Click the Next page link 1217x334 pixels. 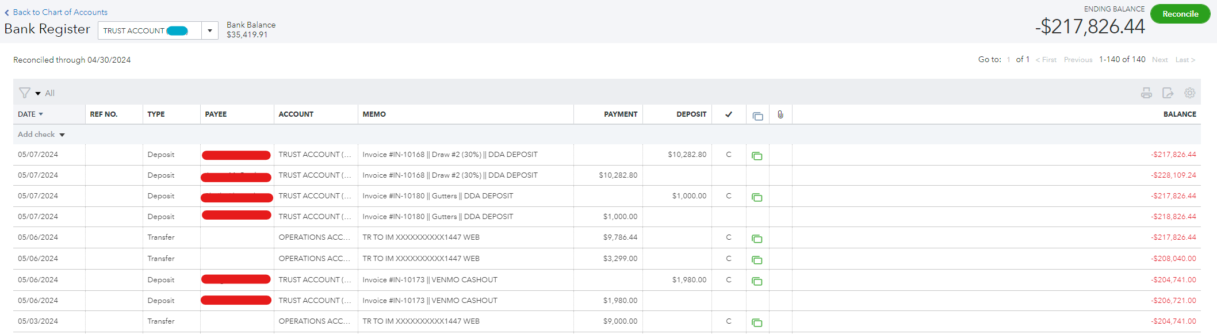pyautogui.click(x=1159, y=60)
